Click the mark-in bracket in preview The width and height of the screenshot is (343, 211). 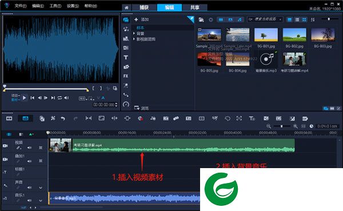(x=93, y=88)
